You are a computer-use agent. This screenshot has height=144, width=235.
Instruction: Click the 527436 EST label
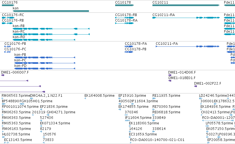(47, 118)
